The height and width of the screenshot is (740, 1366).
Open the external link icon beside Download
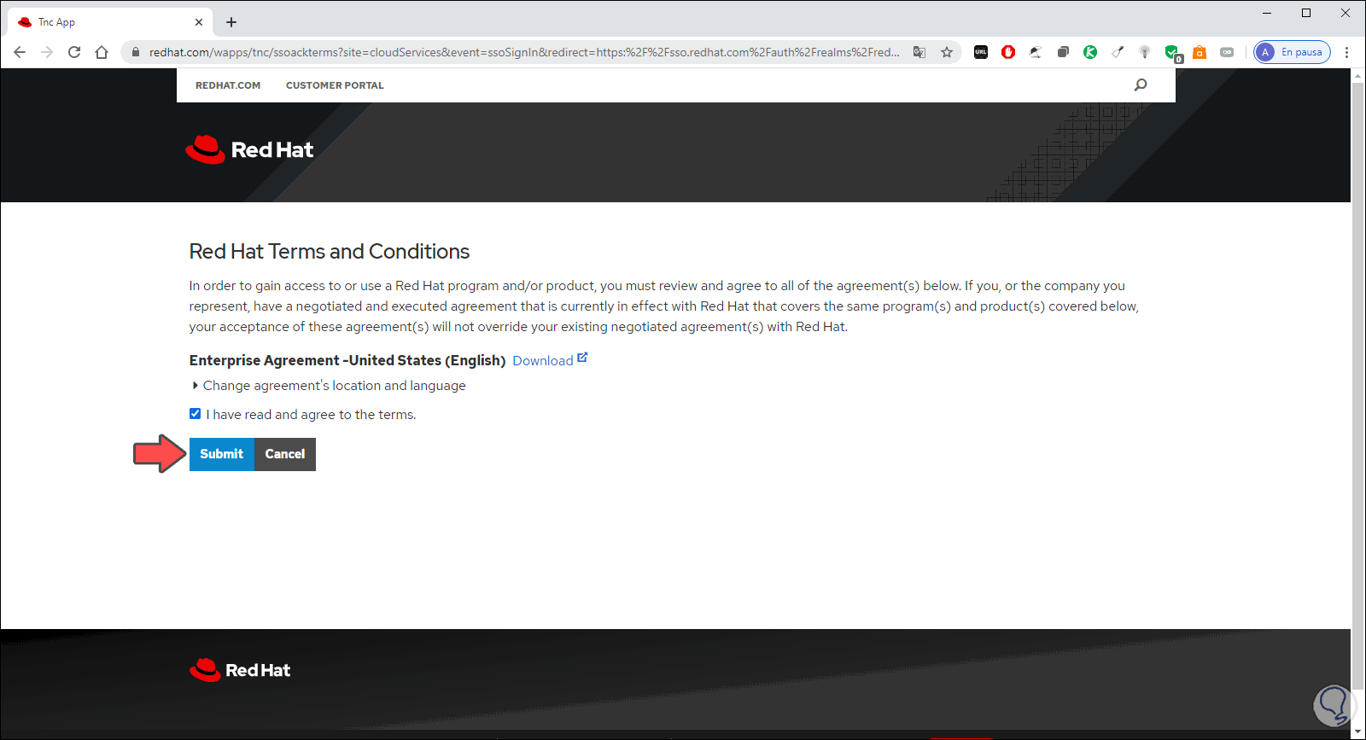pyautogui.click(x=582, y=358)
